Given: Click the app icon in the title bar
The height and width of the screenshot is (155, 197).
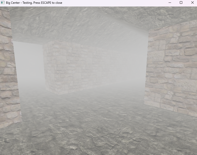Looking at the screenshot, I should coord(3,3).
